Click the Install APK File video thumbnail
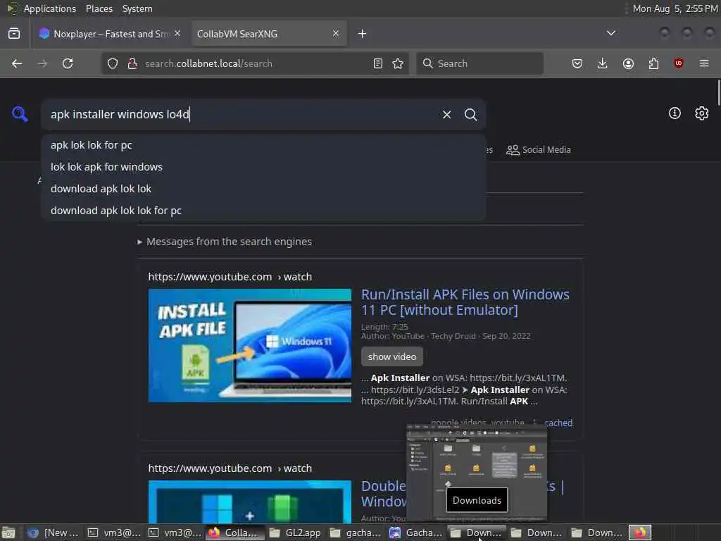 pyautogui.click(x=250, y=345)
